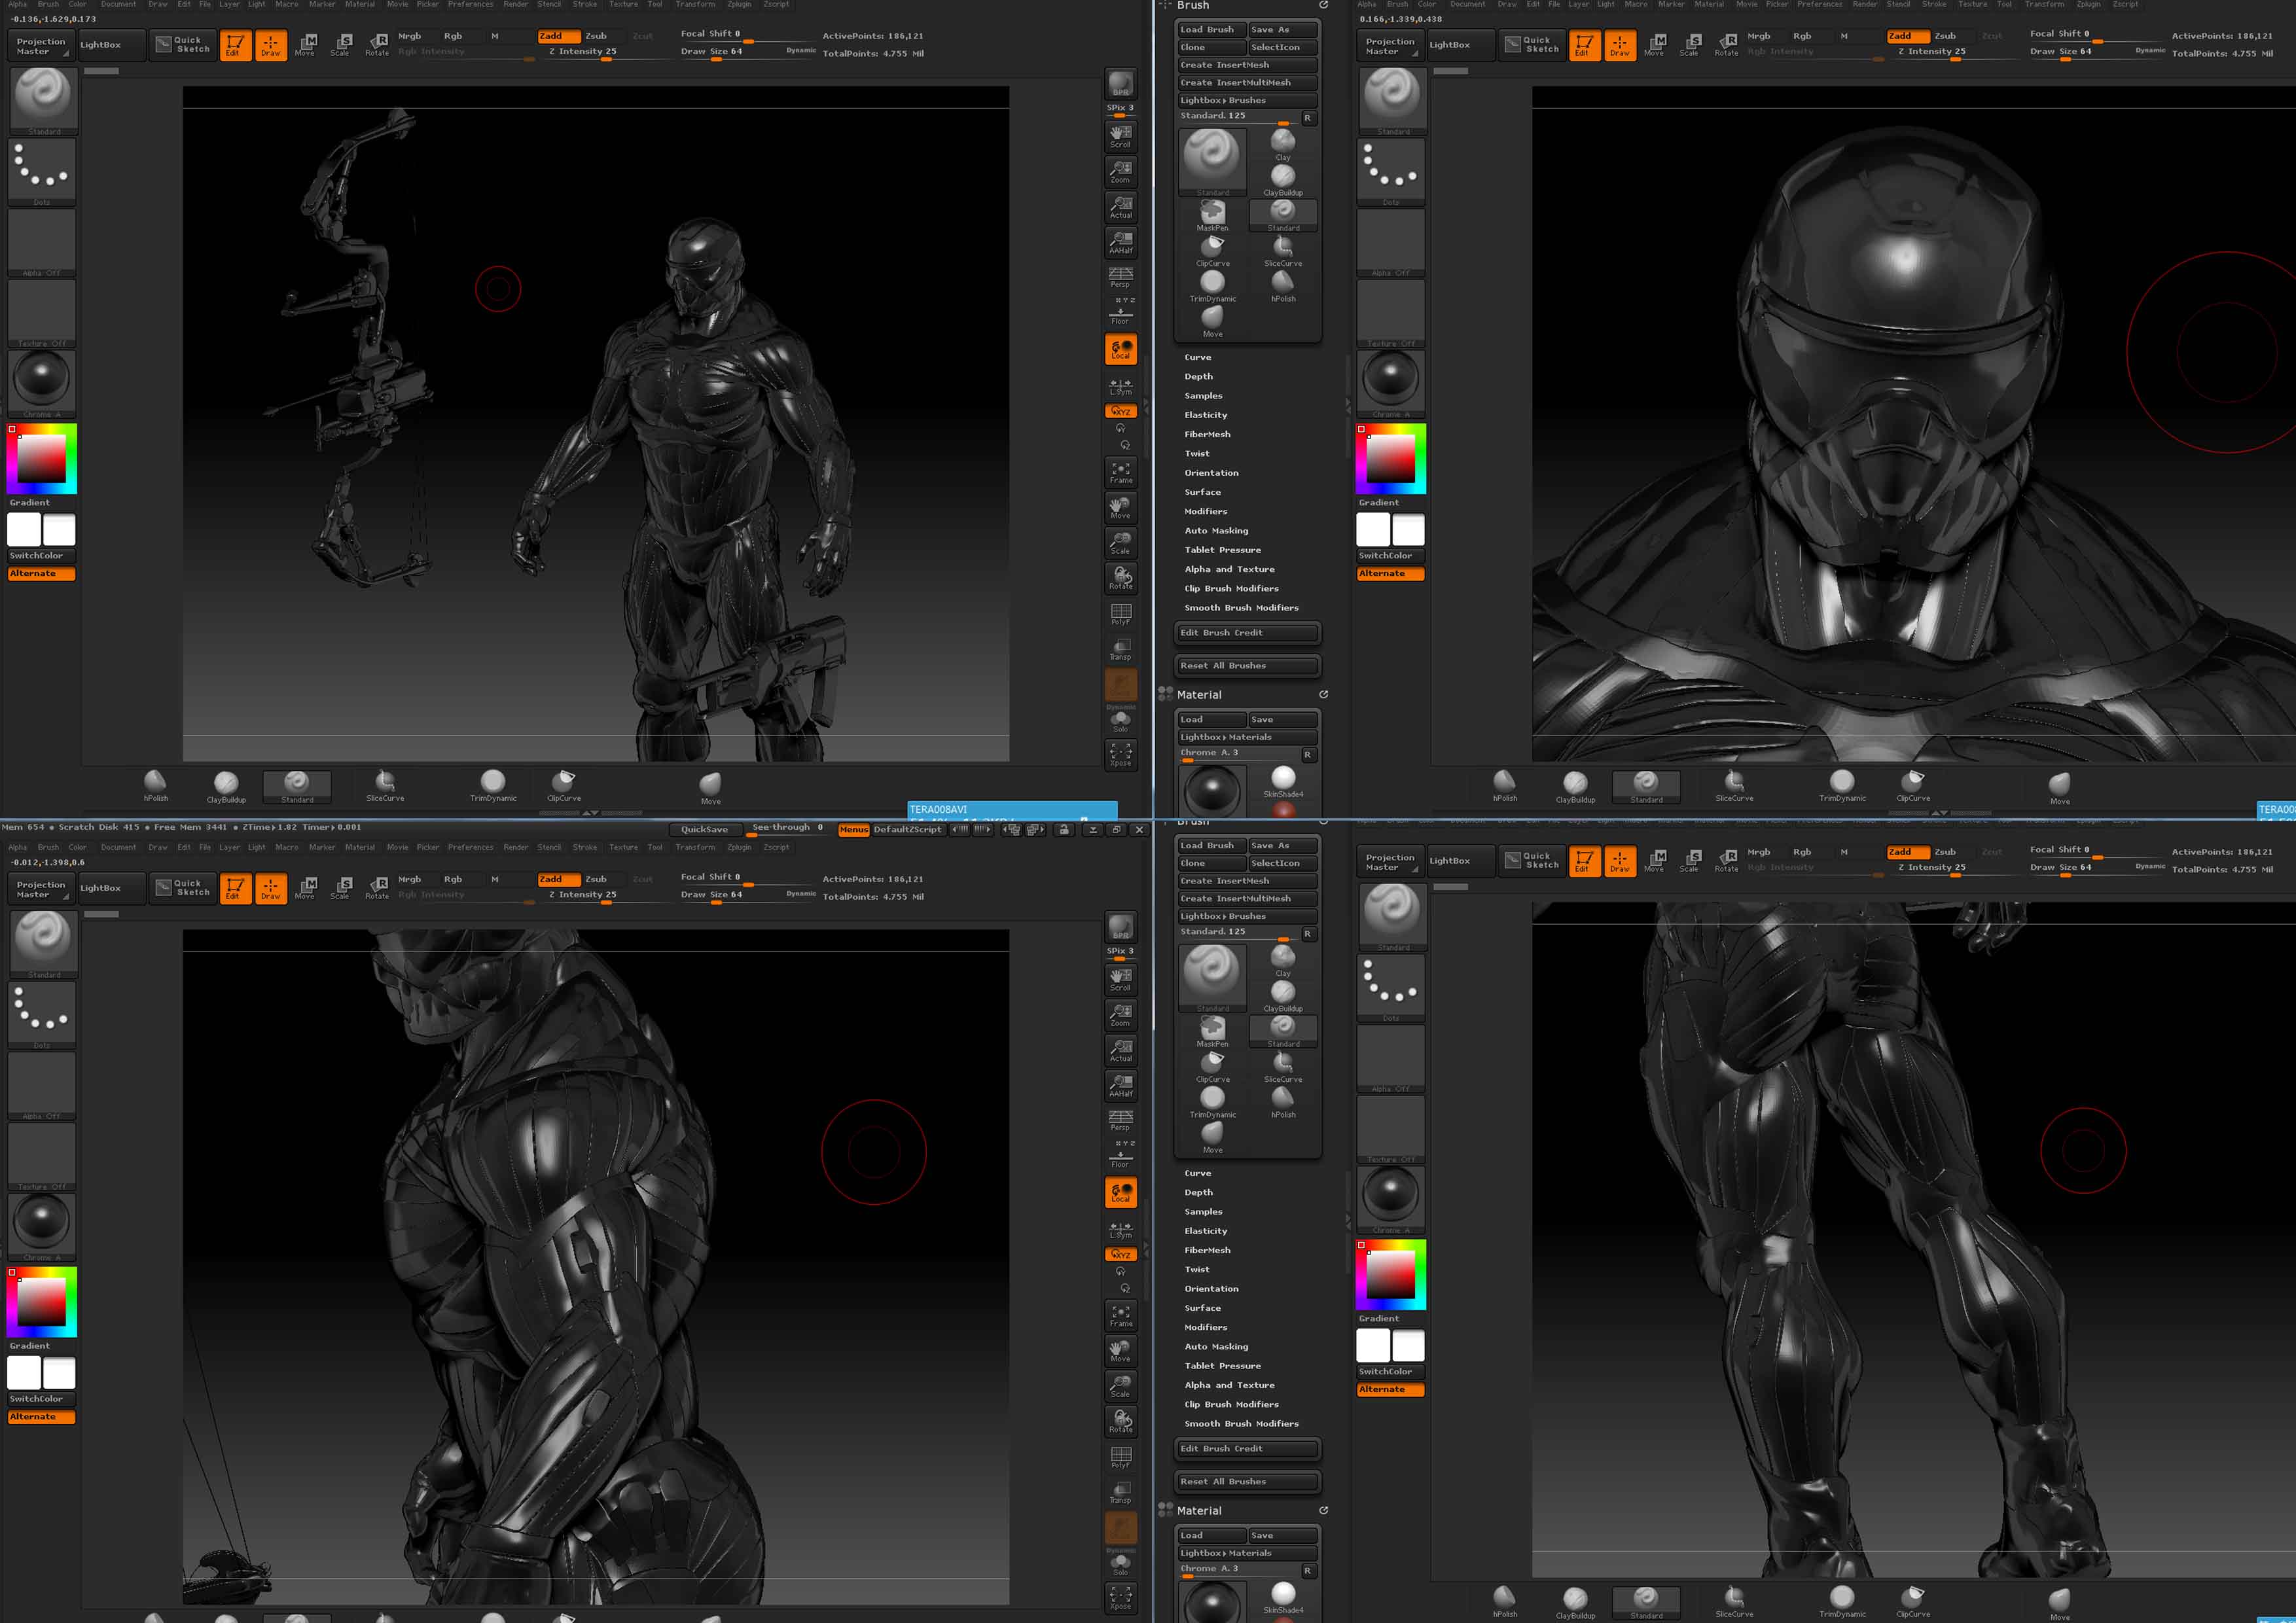2296x1623 pixels.
Task: Open Zplugin menu in bottom-left window
Action: (739, 847)
